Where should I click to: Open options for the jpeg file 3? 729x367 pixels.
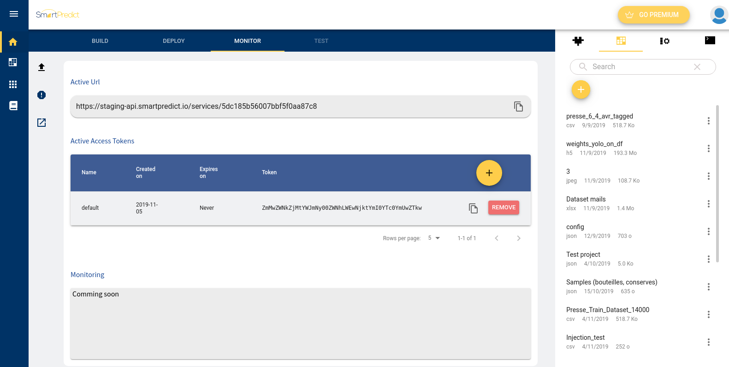[x=708, y=176]
